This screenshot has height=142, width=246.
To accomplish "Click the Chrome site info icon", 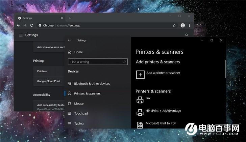I will pyautogui.click(x=40, y=25).
